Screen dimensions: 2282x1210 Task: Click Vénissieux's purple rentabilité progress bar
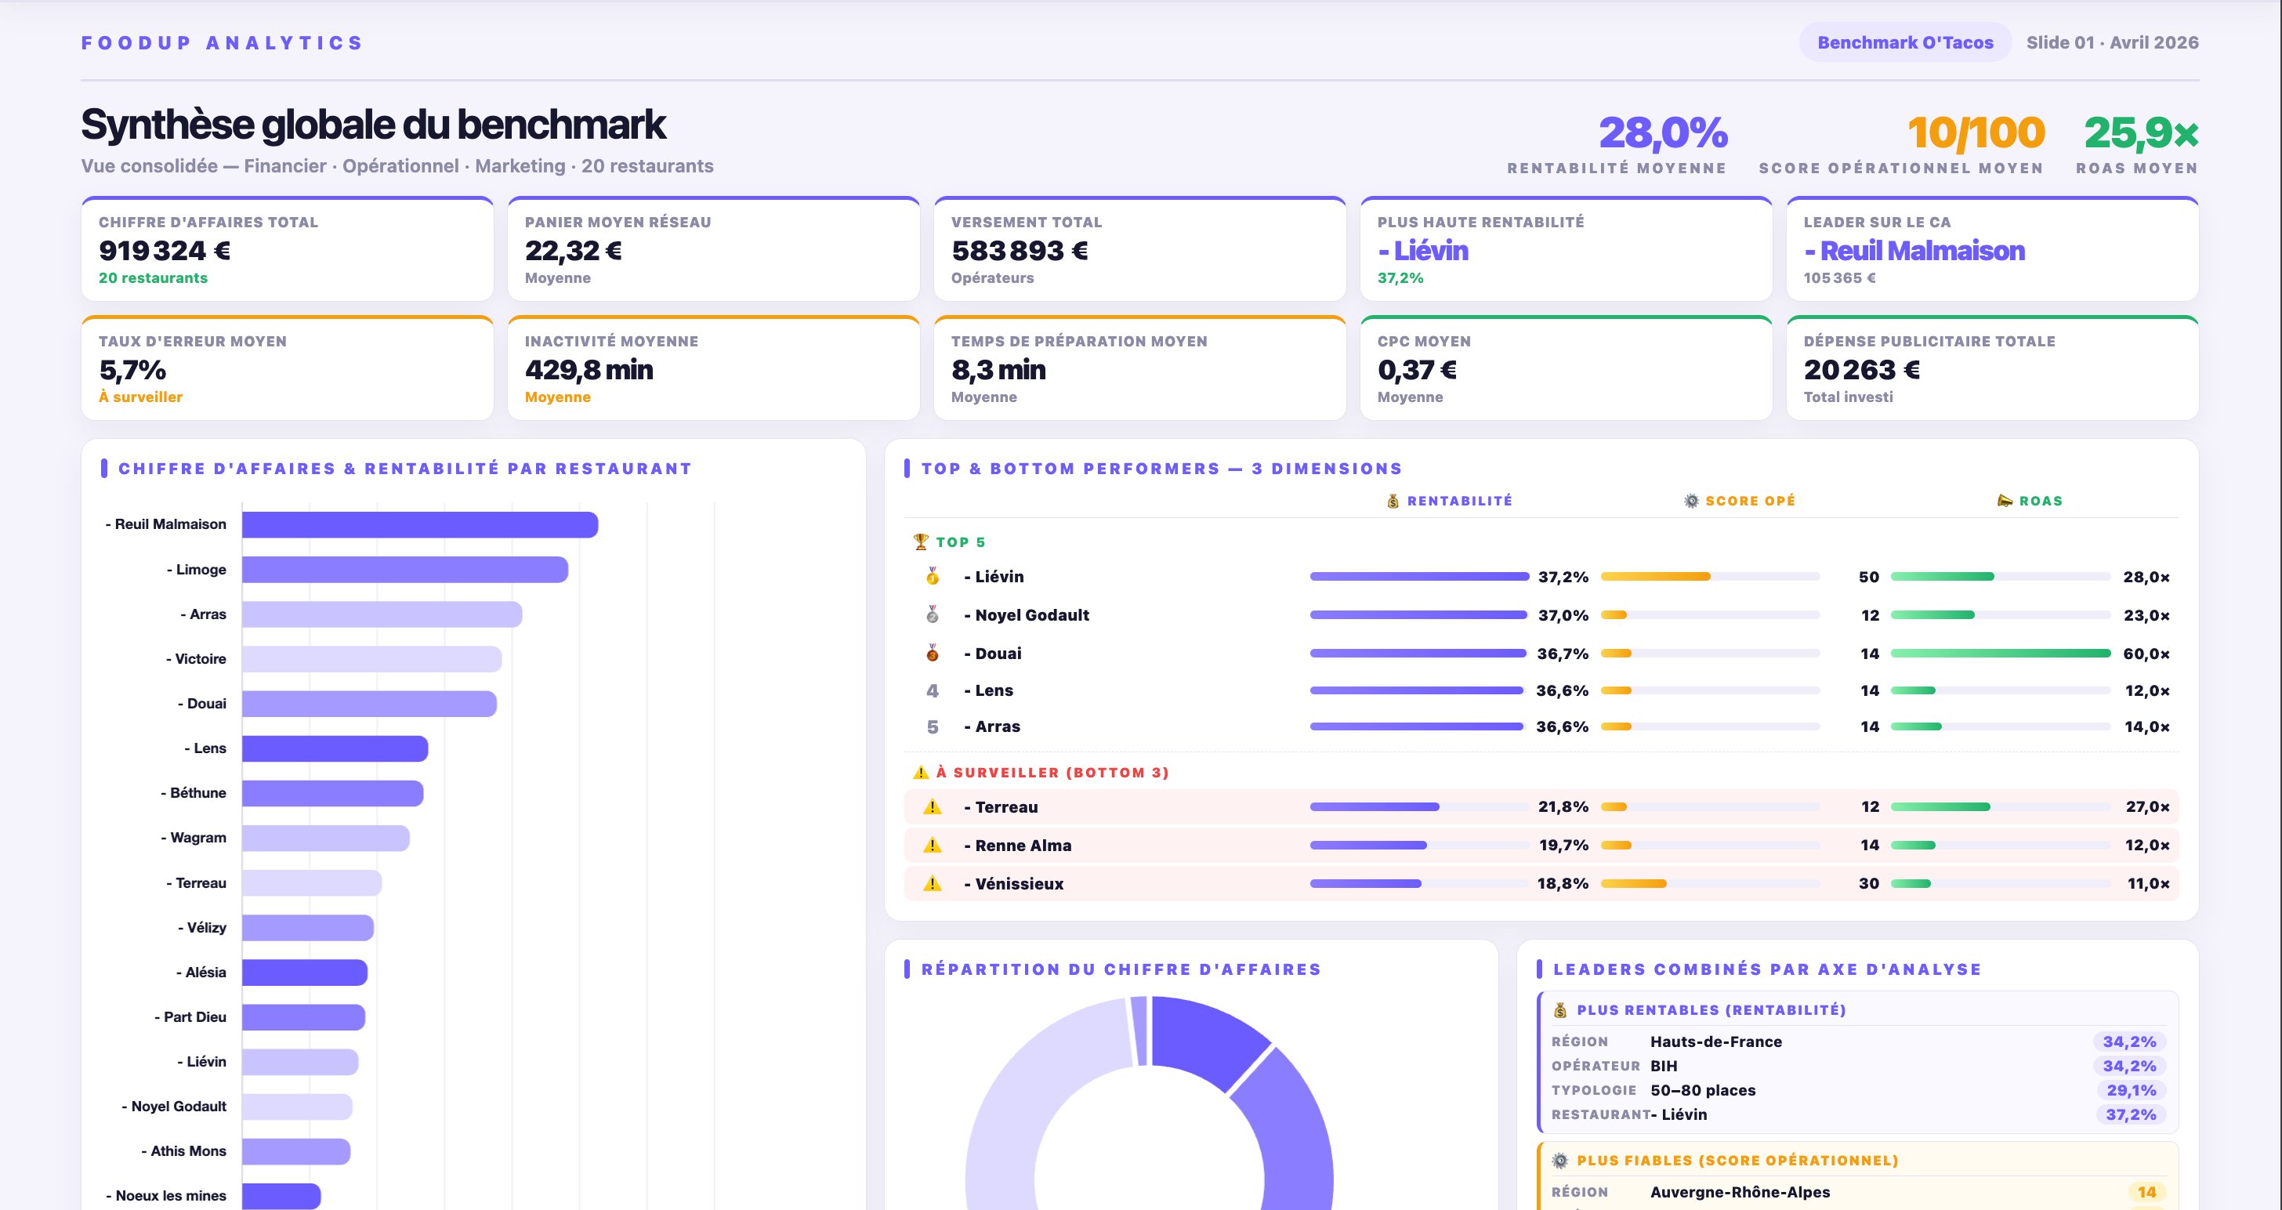pos(1365,883)
